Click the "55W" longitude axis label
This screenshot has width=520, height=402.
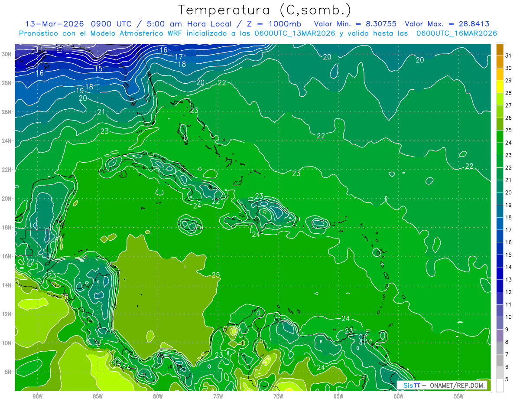click(459, 396)
